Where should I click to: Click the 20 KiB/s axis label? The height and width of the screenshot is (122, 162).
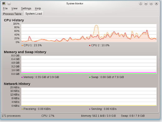tap(15, 87)
